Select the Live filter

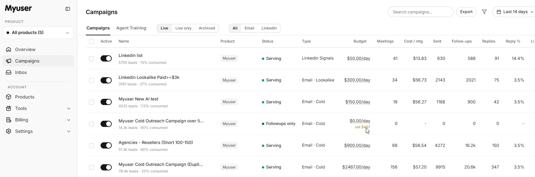(x=164, y=28)
